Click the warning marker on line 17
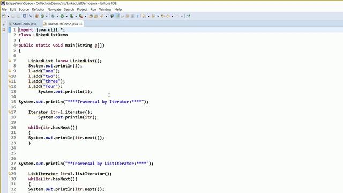The width and height of the screenshot is (343, 193). [10, 112]
